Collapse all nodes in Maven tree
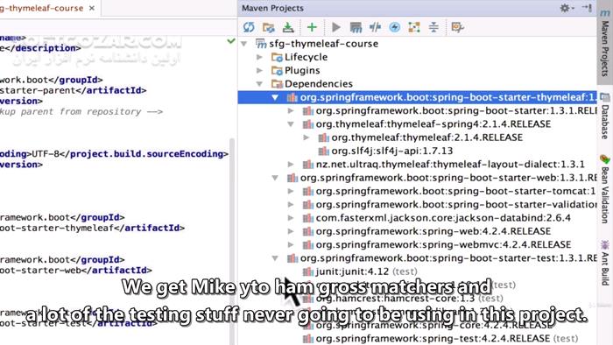Viewport: 613px width, 345px height. coord(433,27)
